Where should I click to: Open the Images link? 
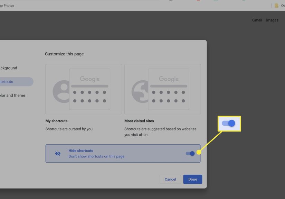[x=272, y=20]
